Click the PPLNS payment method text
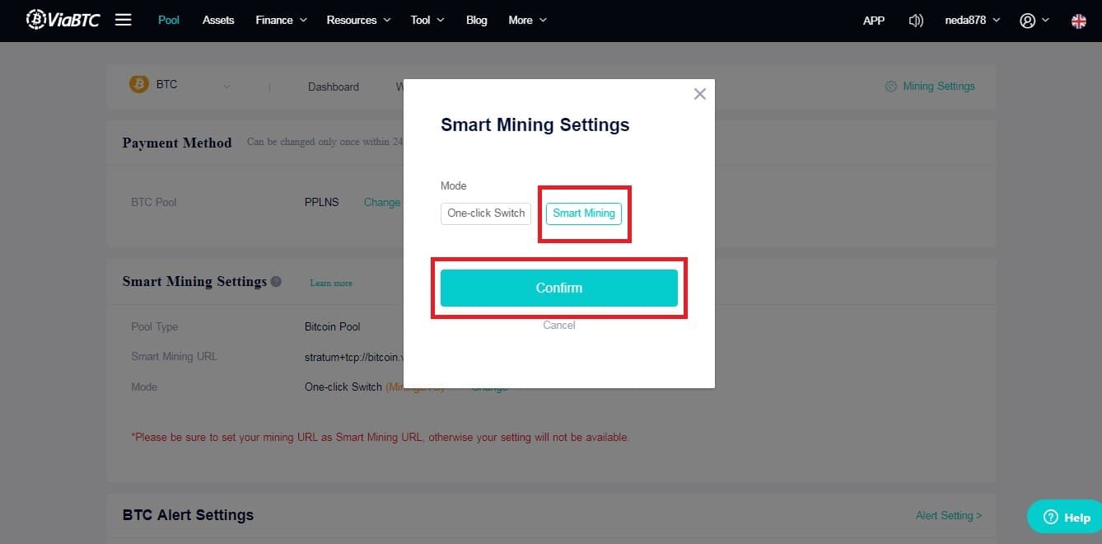1102x544 pixels. pyautogui.click(x=322, y=202)
